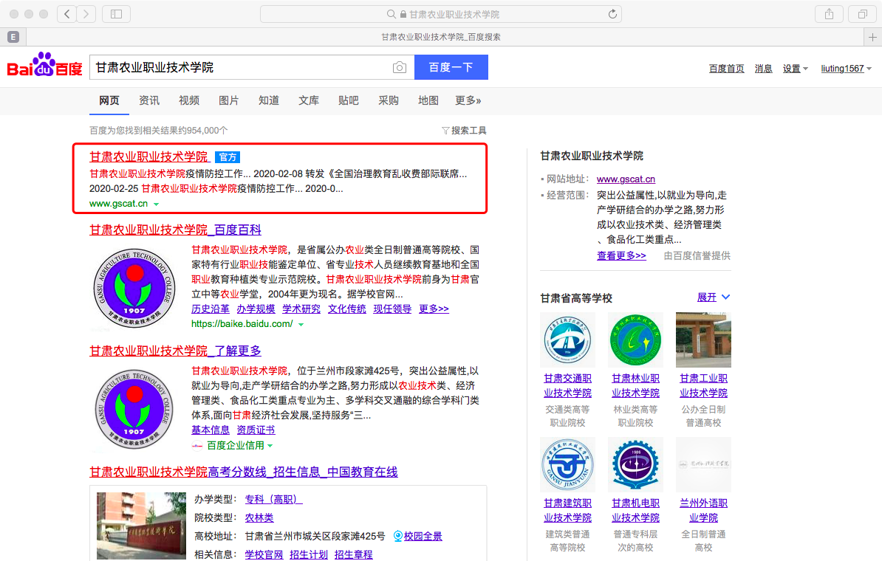This screenshot has width=882, height=561.
Task: Switch to the 地图 search tab
Action: tap(428, 100)
